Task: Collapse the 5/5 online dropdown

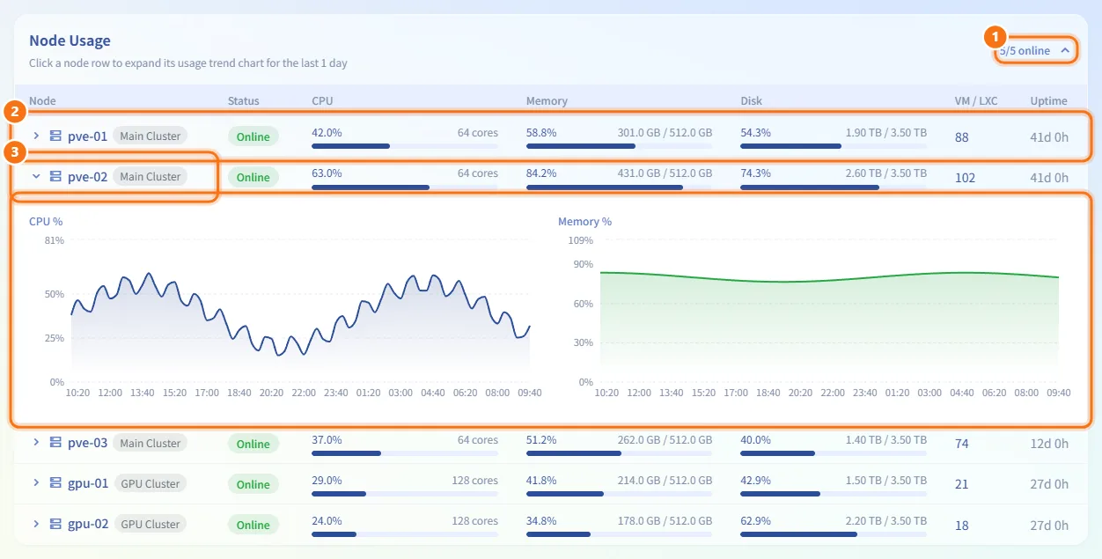Action: [1036, 51]
